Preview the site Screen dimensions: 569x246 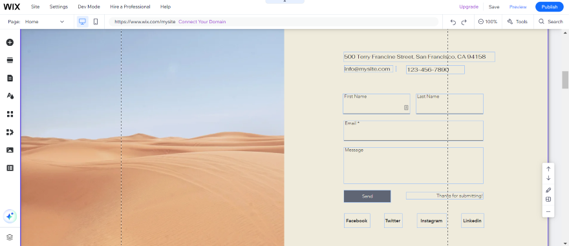click(x=518, y=7)
